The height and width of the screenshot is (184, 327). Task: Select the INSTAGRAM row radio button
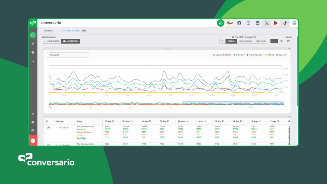(x=49, y=145)
